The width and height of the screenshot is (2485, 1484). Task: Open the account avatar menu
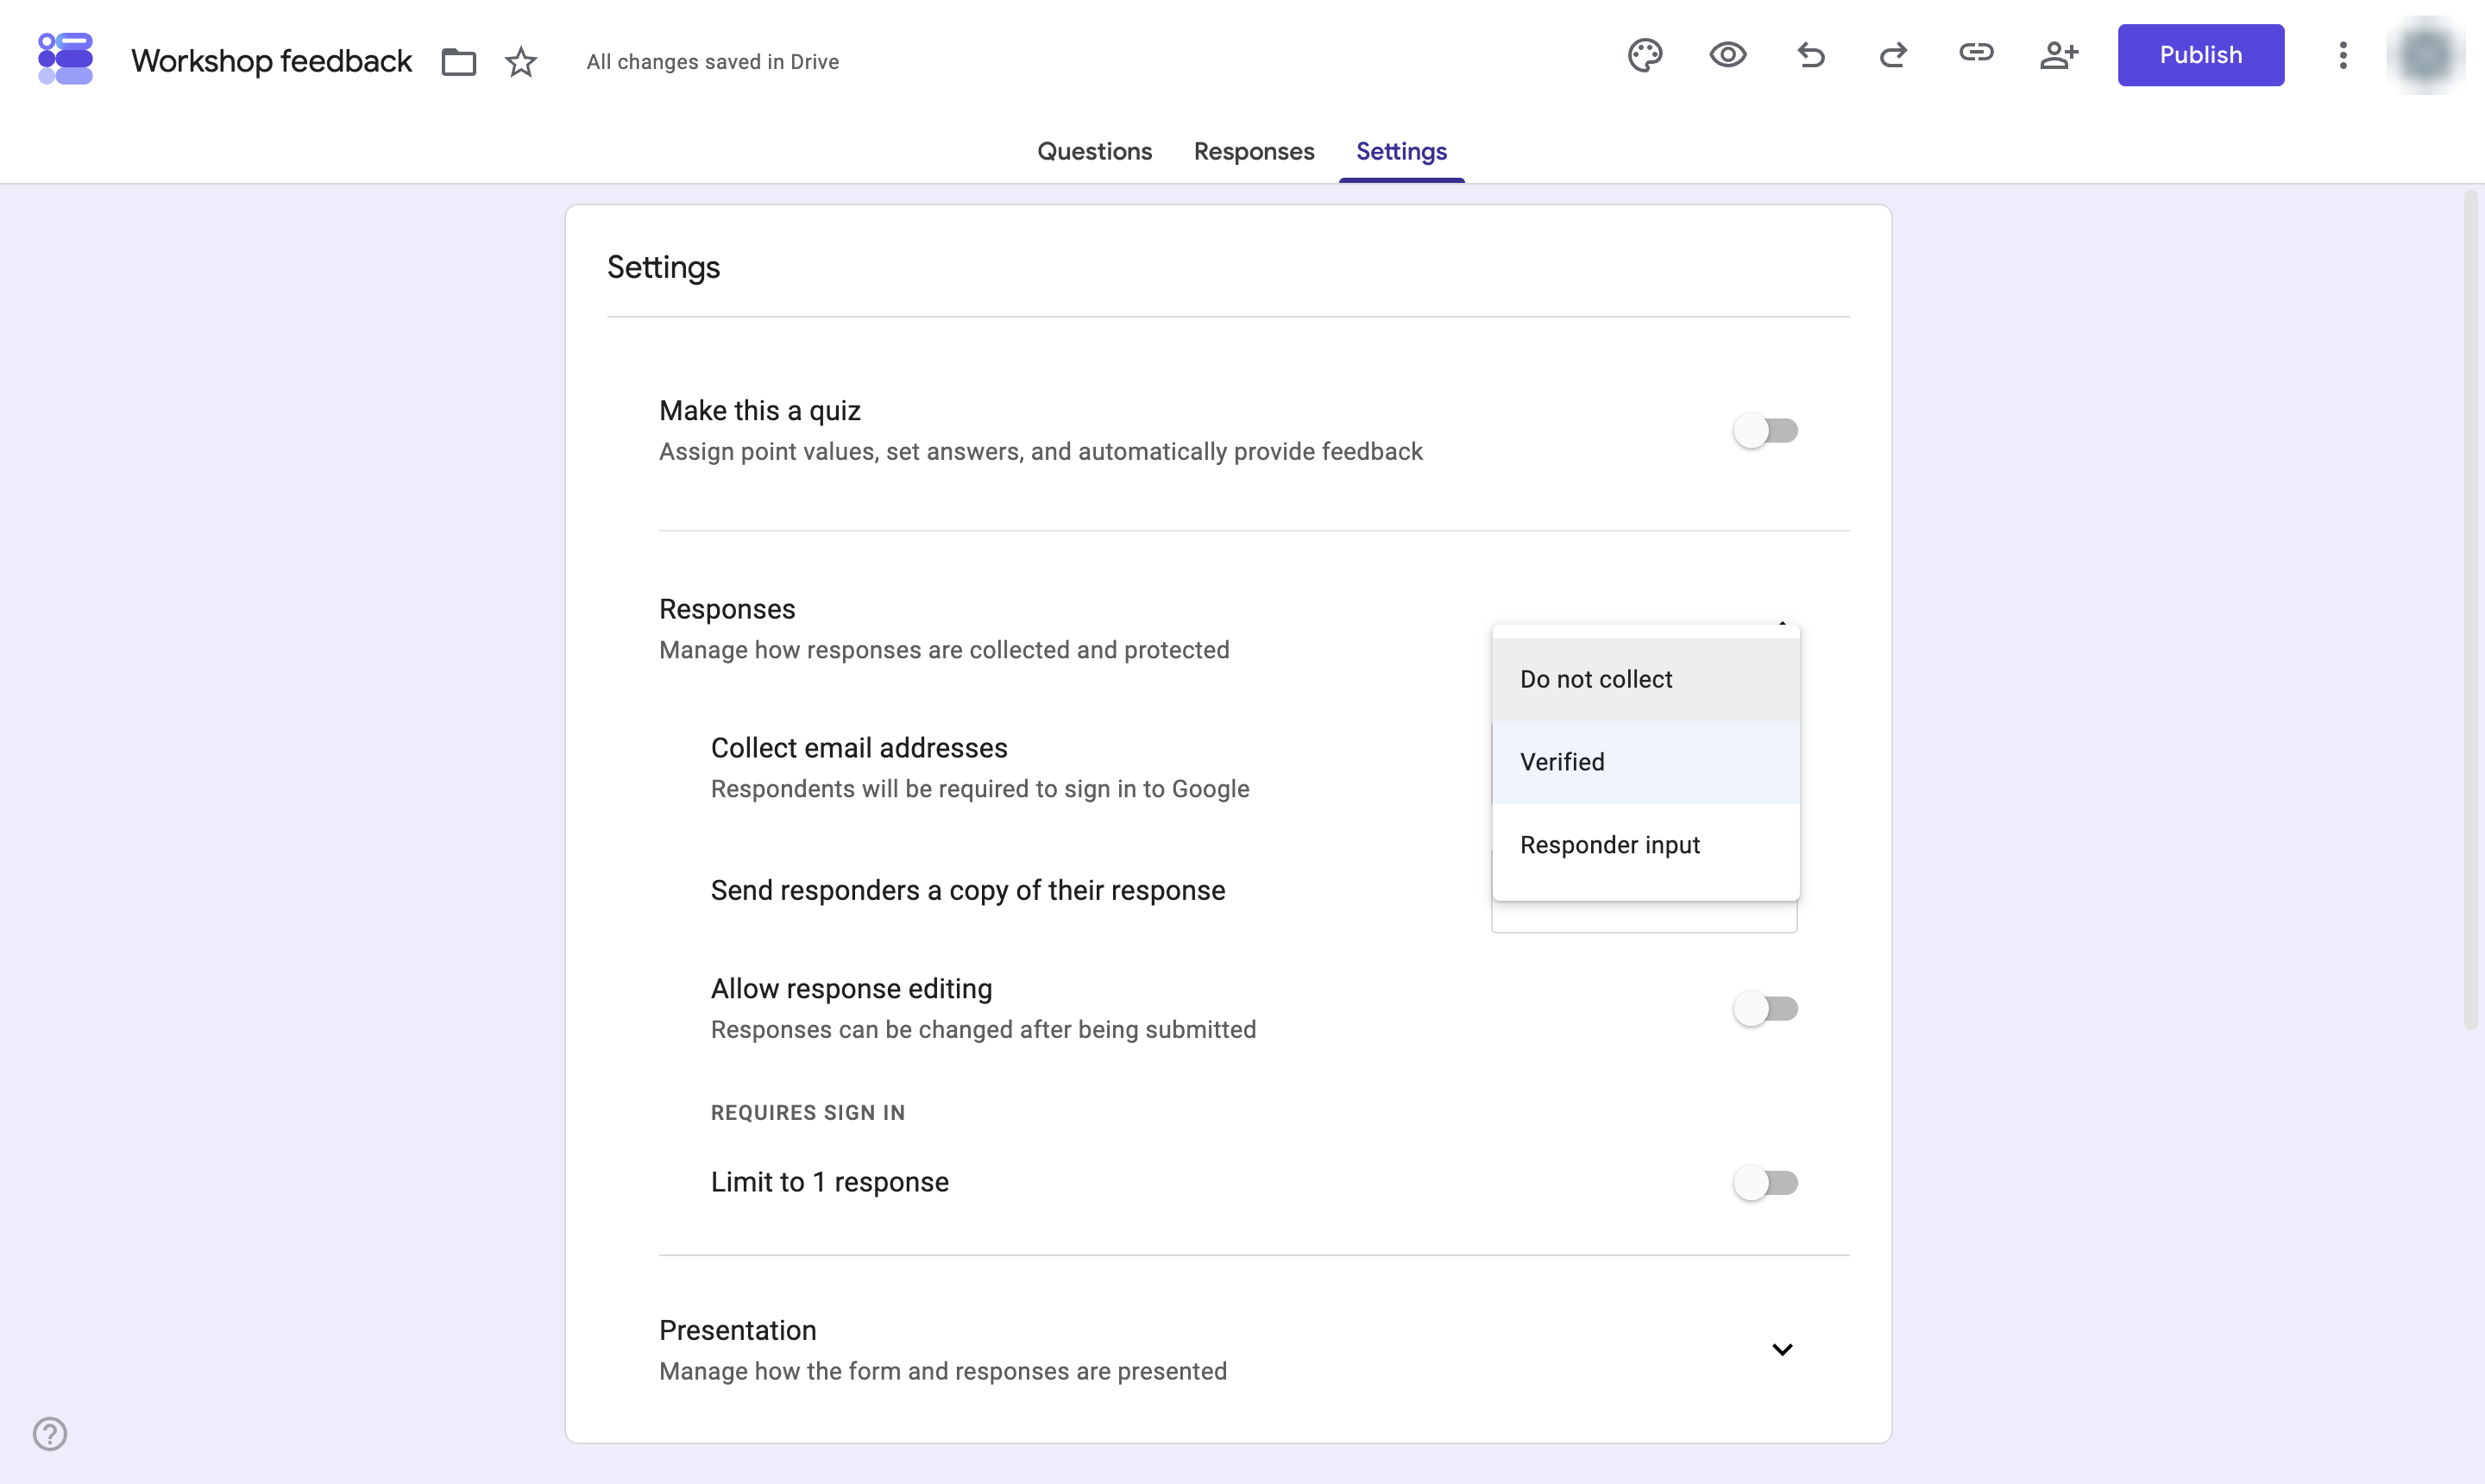tap(2426, 55)
